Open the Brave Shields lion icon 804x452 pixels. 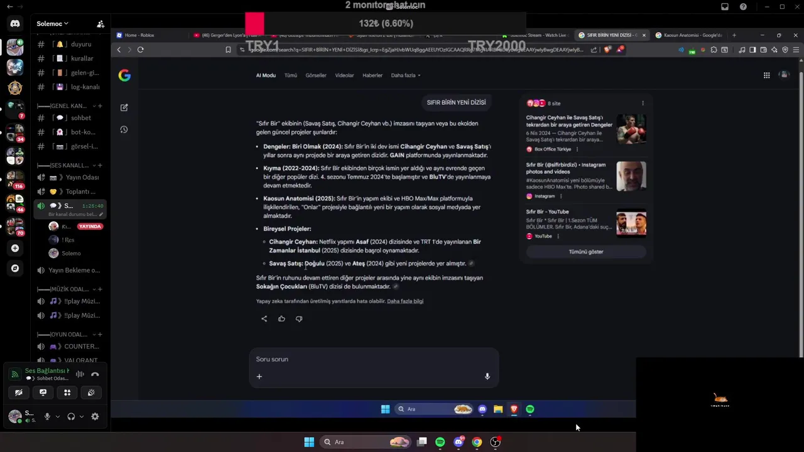[x=607, y=50]
